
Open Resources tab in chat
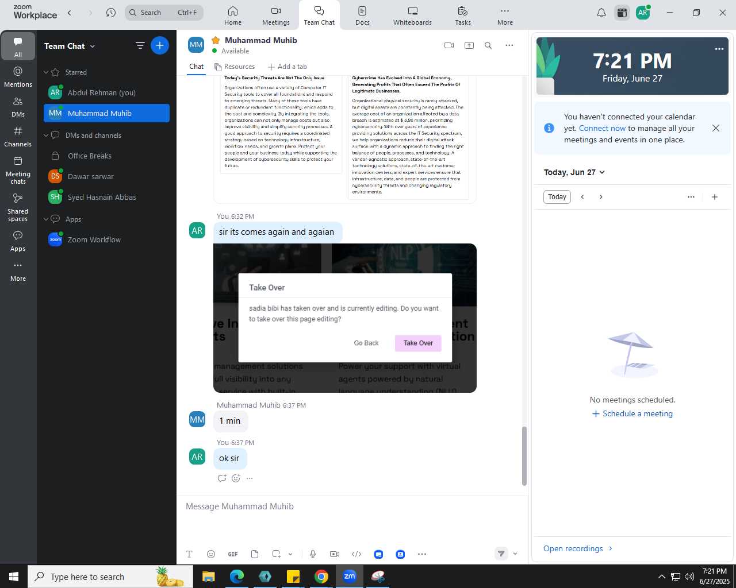pos(234,67)
